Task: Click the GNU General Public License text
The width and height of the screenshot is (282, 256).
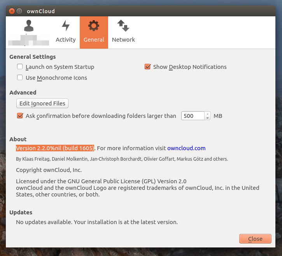Action: 101,181
